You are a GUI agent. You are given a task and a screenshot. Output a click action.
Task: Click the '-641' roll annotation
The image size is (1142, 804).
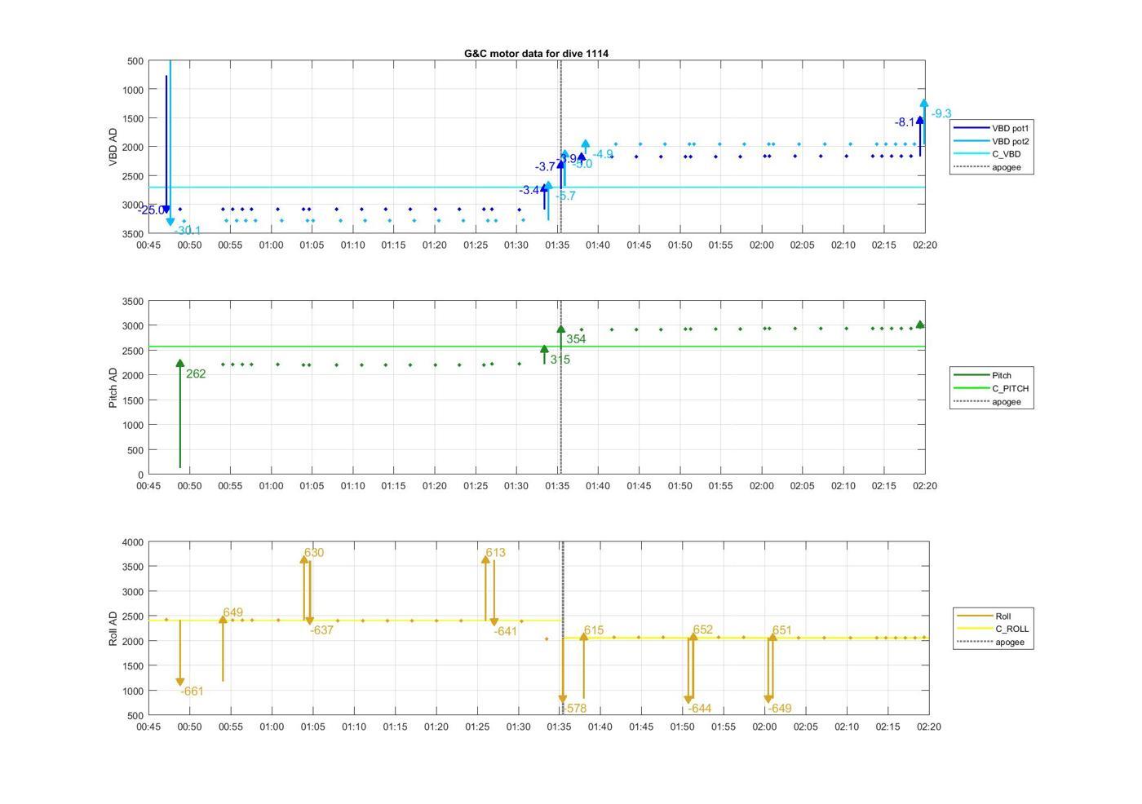point(505,631)
